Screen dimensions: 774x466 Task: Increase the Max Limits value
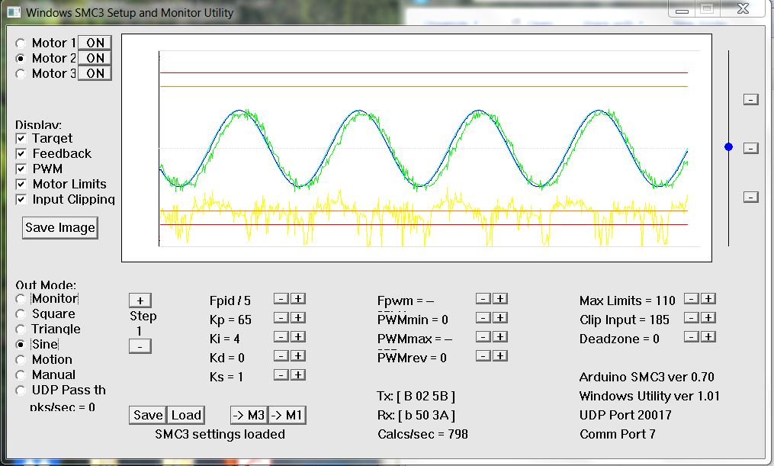(x=708, y=299)
